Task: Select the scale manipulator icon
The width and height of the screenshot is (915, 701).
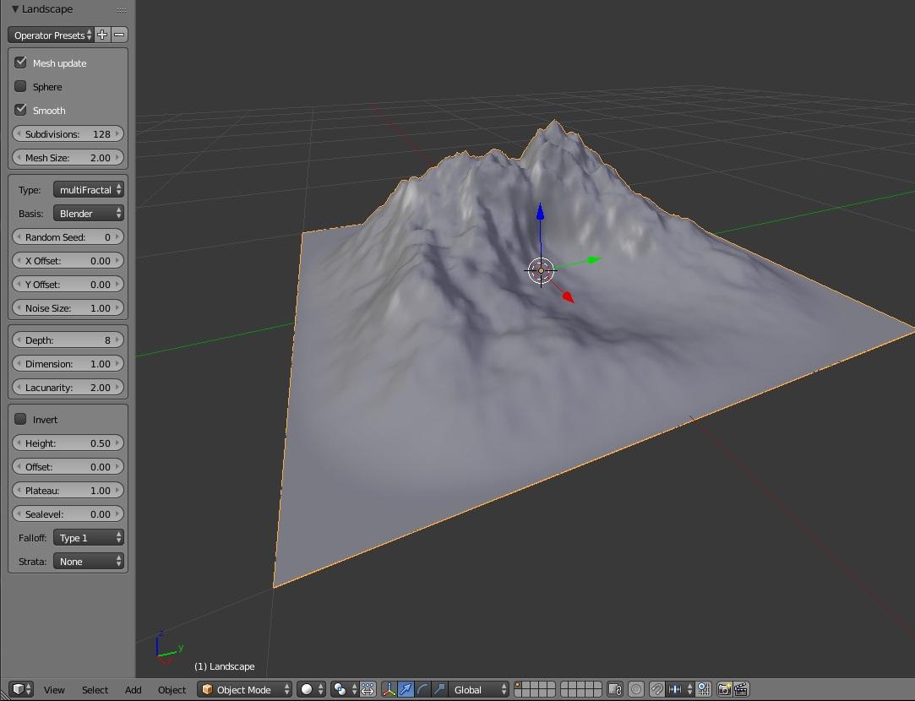Action: point(439,689)
